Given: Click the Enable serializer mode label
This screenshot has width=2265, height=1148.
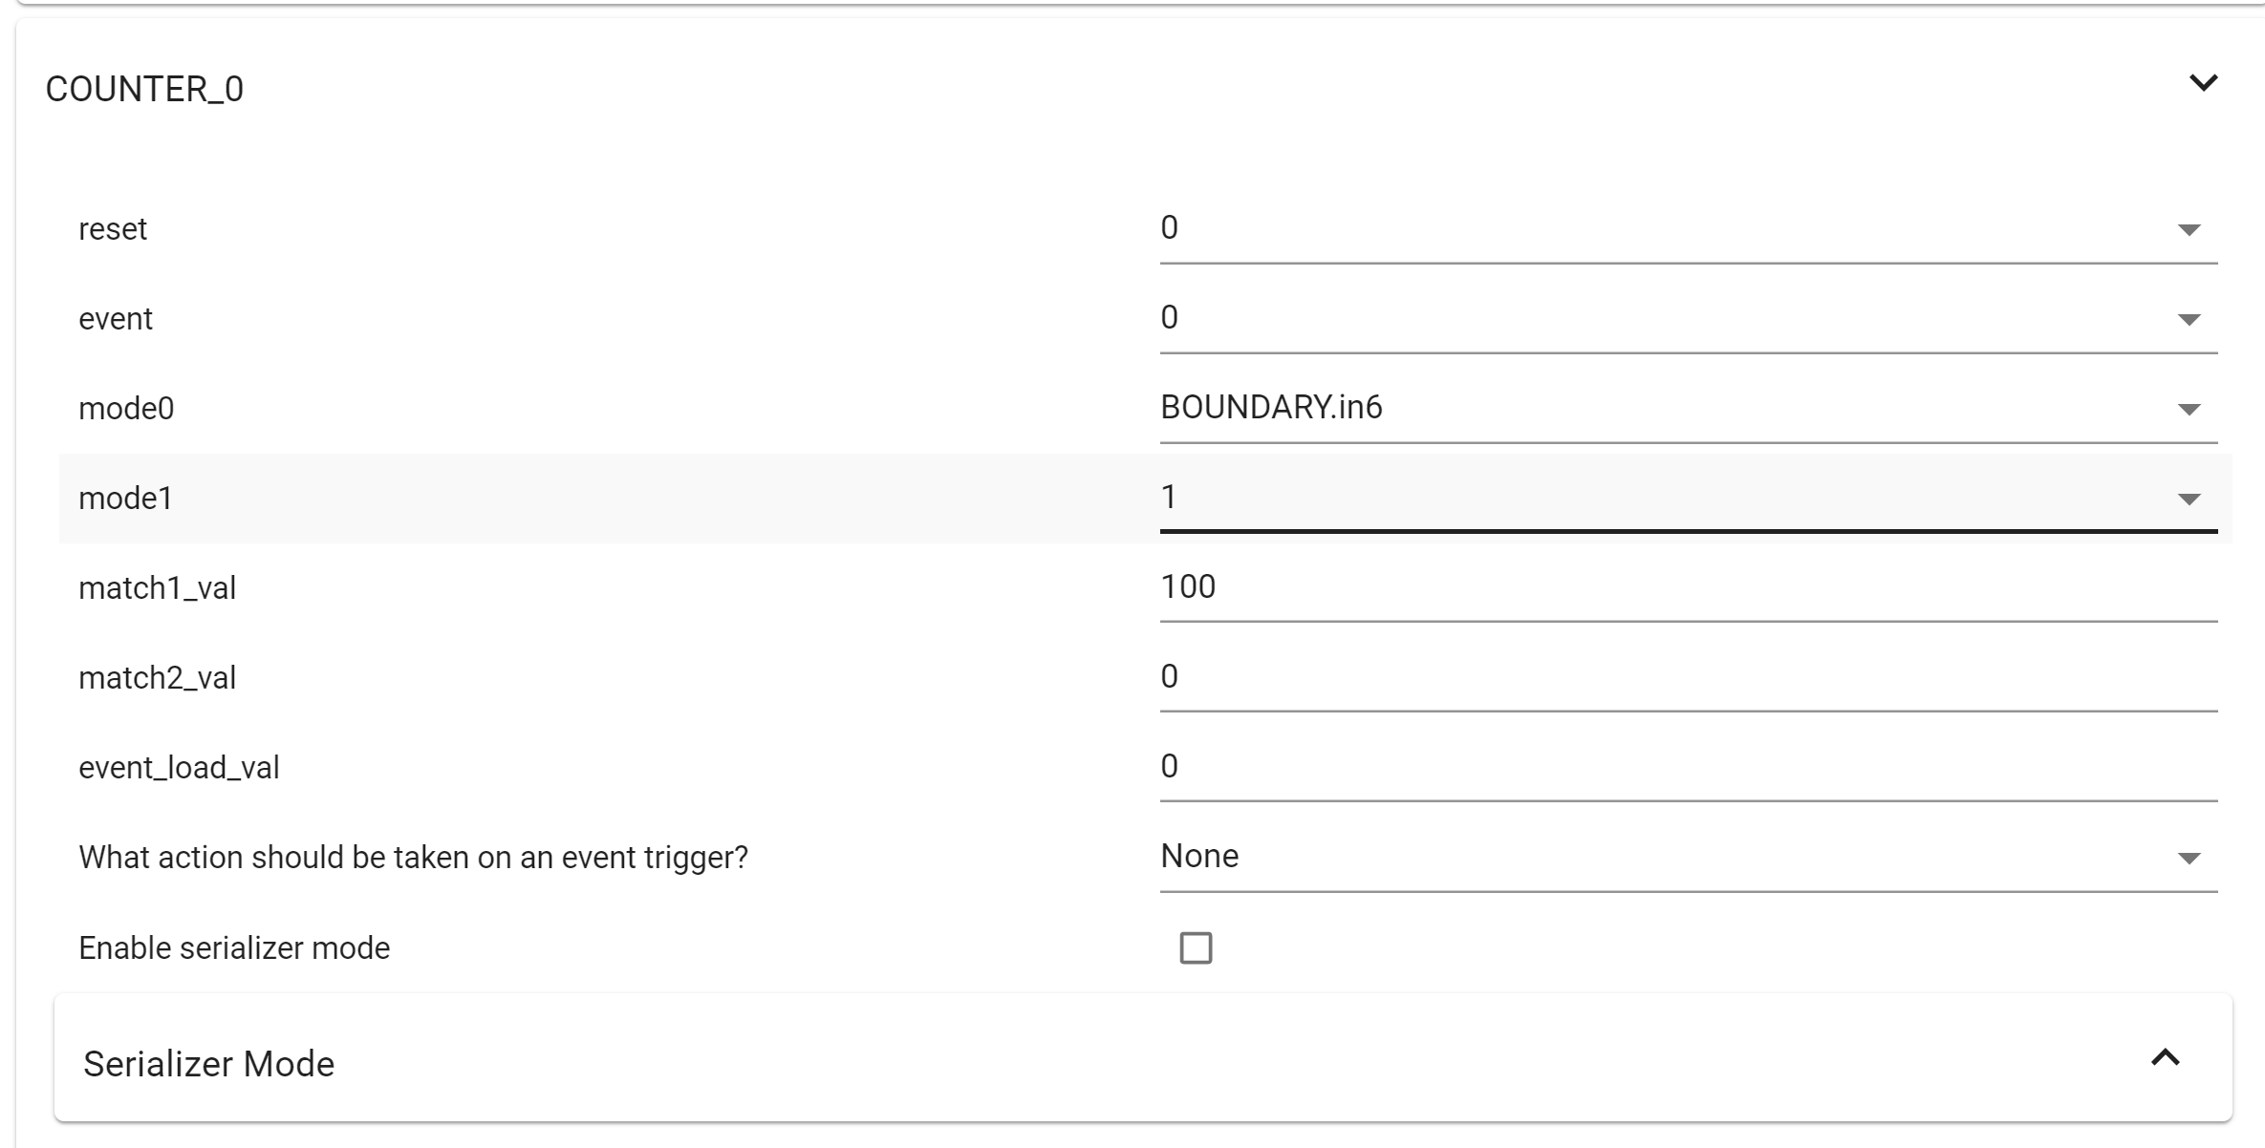Looking at the screenshot, I should (234, 948).
